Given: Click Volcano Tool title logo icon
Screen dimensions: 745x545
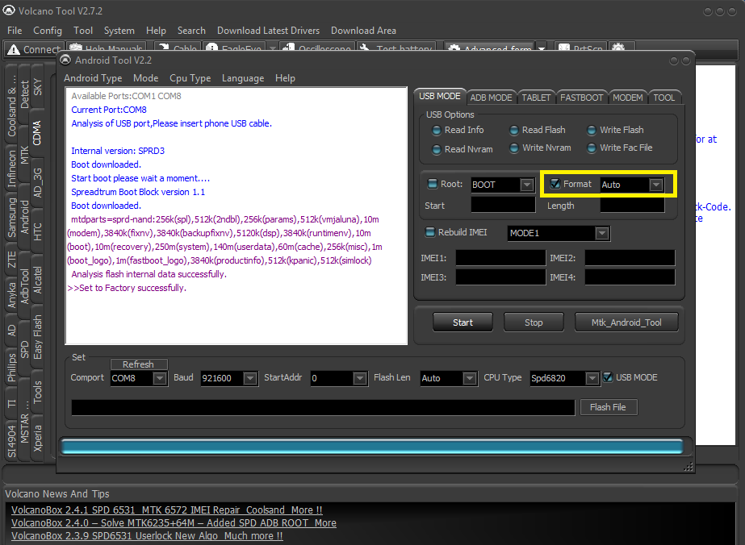Looking at the screenshot, I should (9, 10).
